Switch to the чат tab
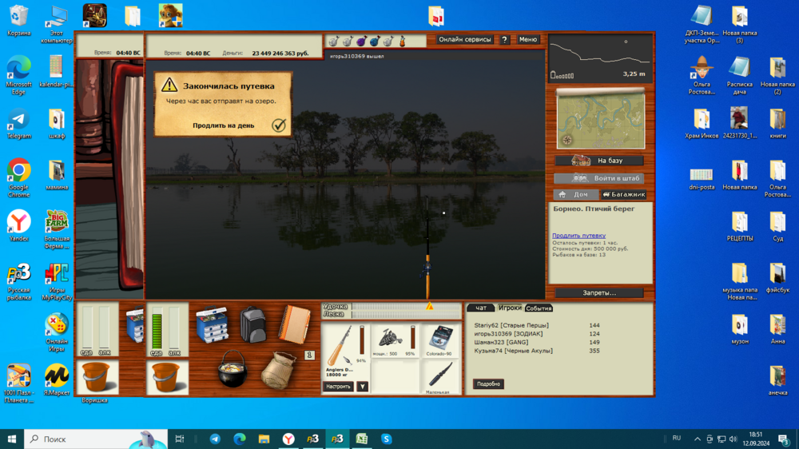This screenshot has height=449, width=799. (x=481, y=308)
